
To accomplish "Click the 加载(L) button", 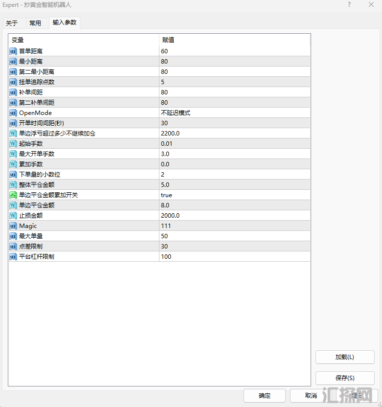I will pos(345,357).
